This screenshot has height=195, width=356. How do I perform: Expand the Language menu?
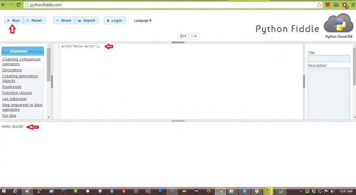click(x=143, y=20)
